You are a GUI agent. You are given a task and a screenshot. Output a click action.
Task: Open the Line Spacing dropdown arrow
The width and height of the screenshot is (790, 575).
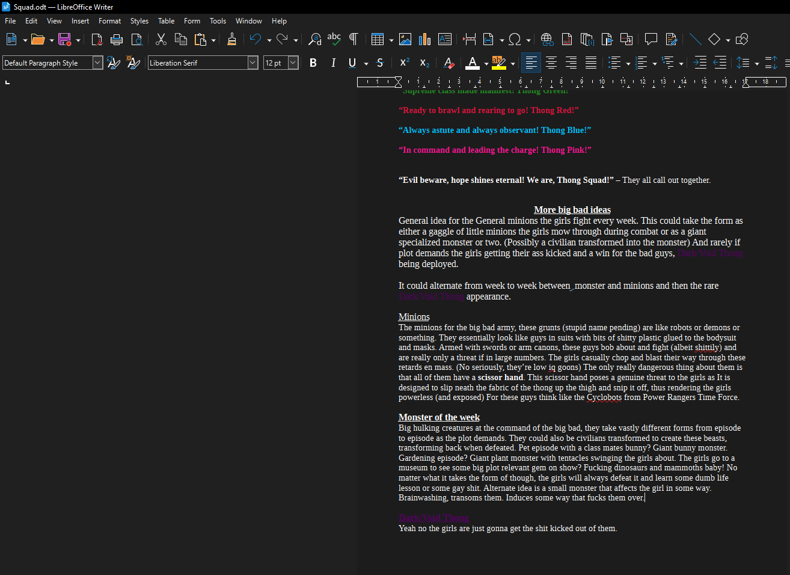[x=757, y=63]
